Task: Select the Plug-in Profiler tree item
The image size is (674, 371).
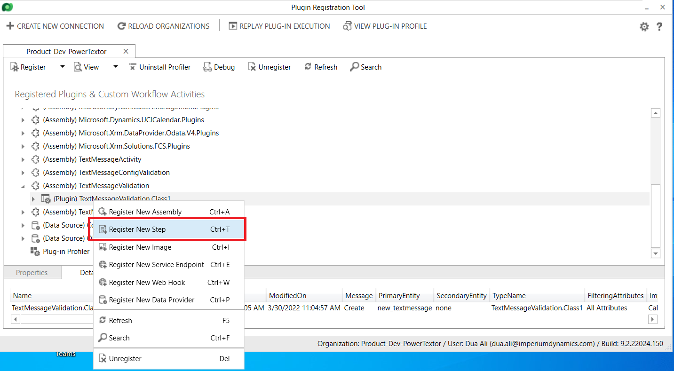Action: coord(66,252)
